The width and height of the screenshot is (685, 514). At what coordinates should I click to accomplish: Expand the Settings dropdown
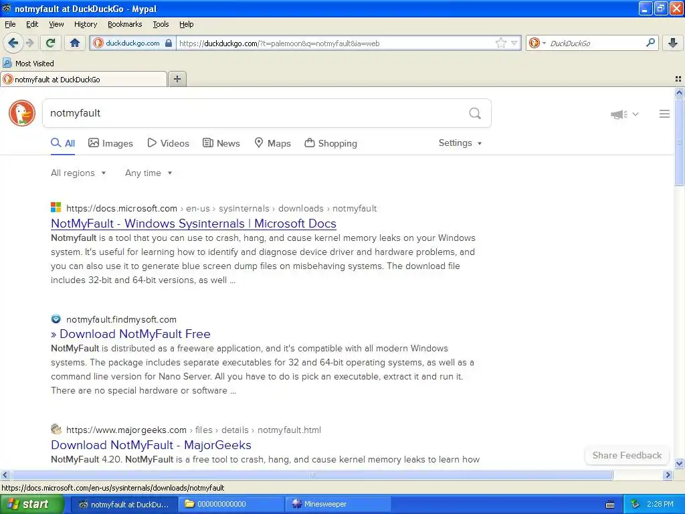click(x=460, y=143)
